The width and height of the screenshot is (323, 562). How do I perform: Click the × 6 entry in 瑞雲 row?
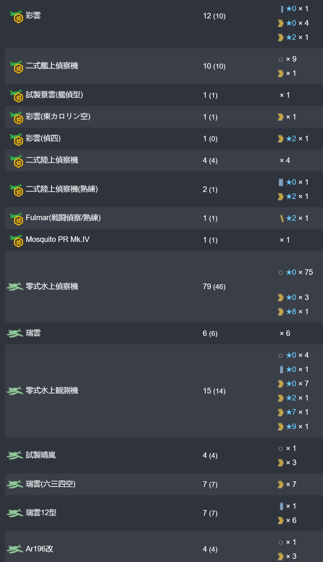click(285, 333)
